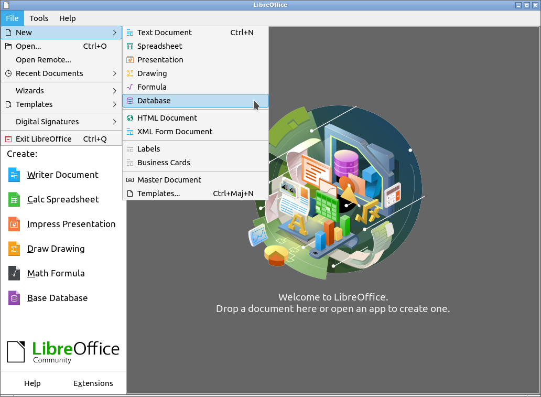Viewport: 541px width, 397px height.
Task: Create a Base Database
Action: [57, 298]
